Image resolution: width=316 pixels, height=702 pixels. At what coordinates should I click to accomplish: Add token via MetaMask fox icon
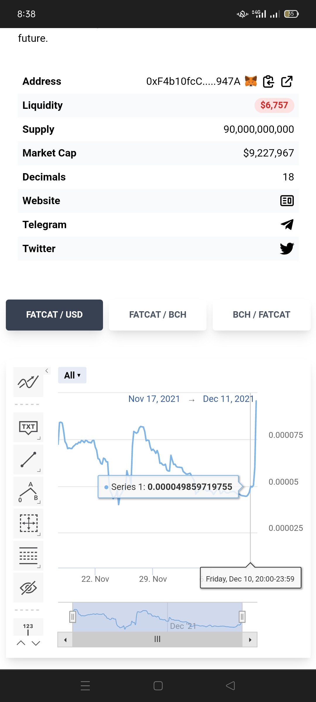251,81
